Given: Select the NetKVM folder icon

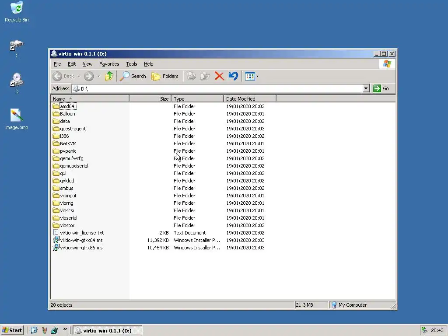Looking at the screenshot, I should pos(56,143).
